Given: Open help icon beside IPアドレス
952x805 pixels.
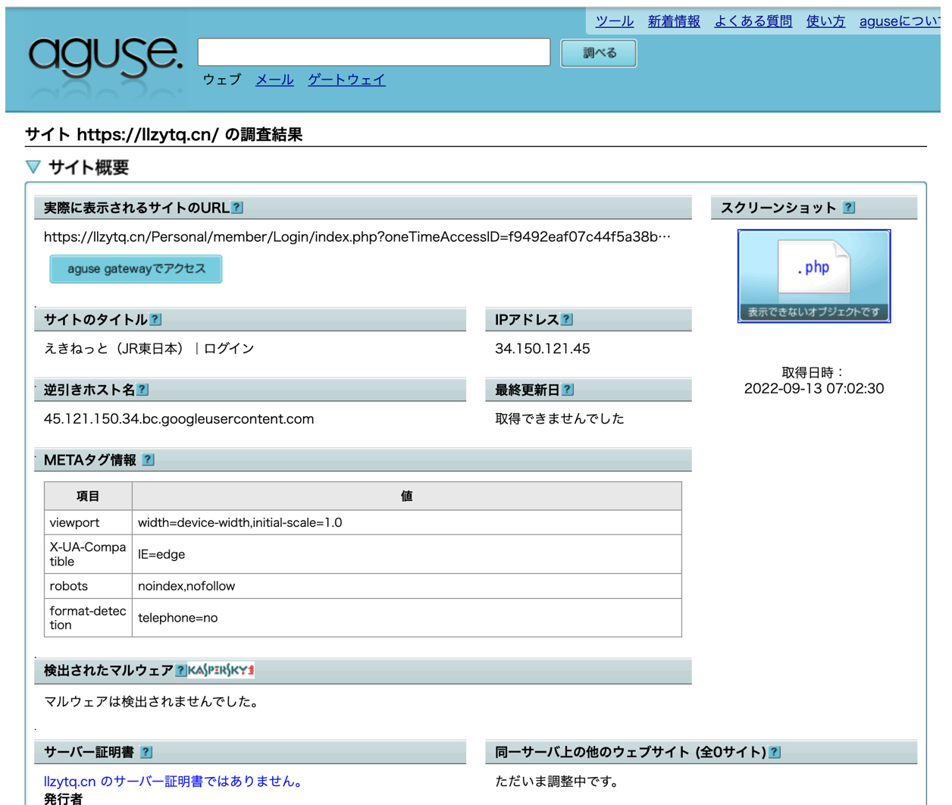Looking at the screenshot, I should 567,319.
